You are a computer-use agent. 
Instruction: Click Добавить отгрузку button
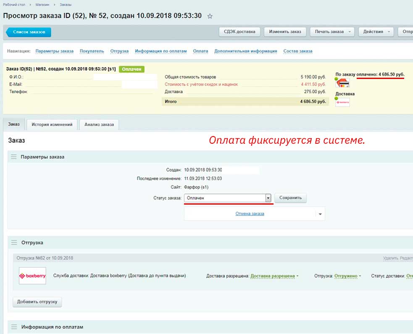click(x=37, y=302)
